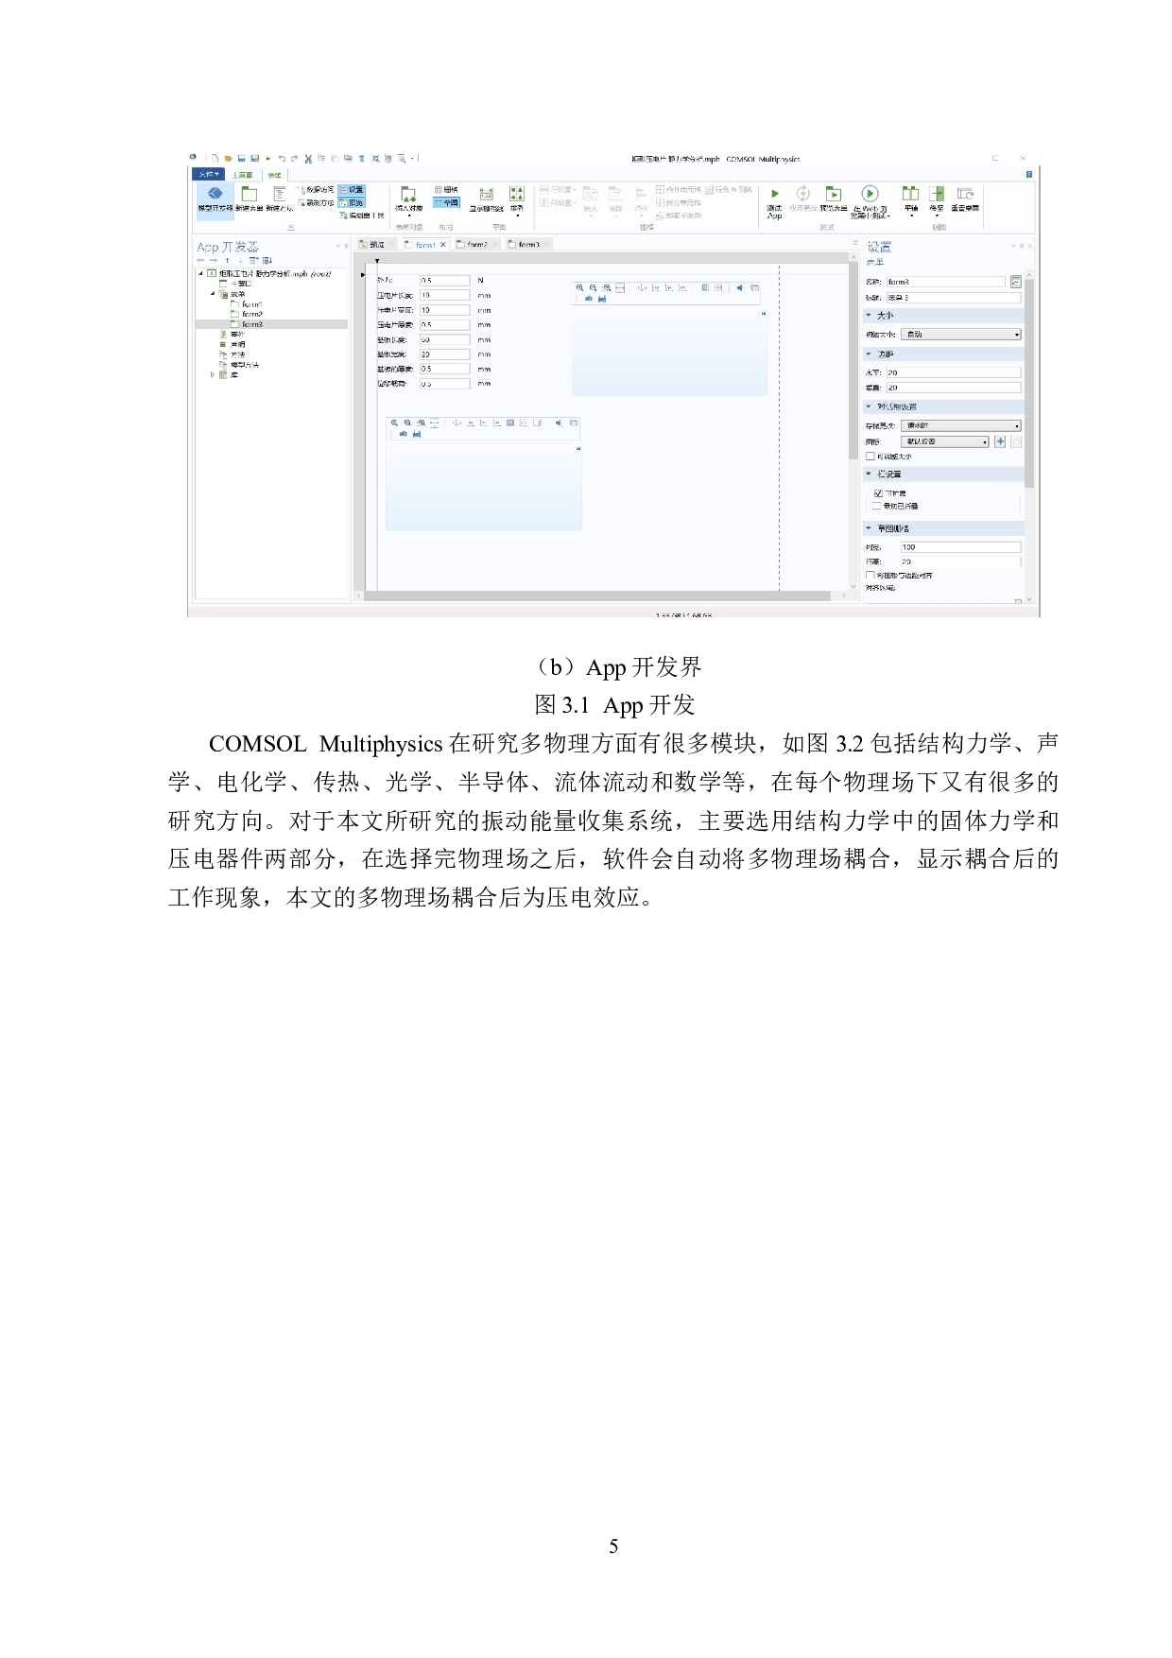
Task: Open the 文件 (File) menu
Action: tap(207, 175)
